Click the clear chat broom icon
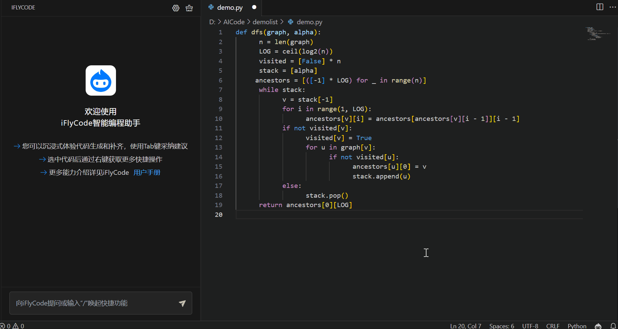 click(x=189, y=8)
